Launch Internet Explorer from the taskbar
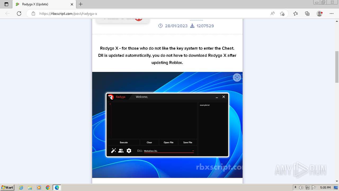339x191 pixels. tap(21, 188)
